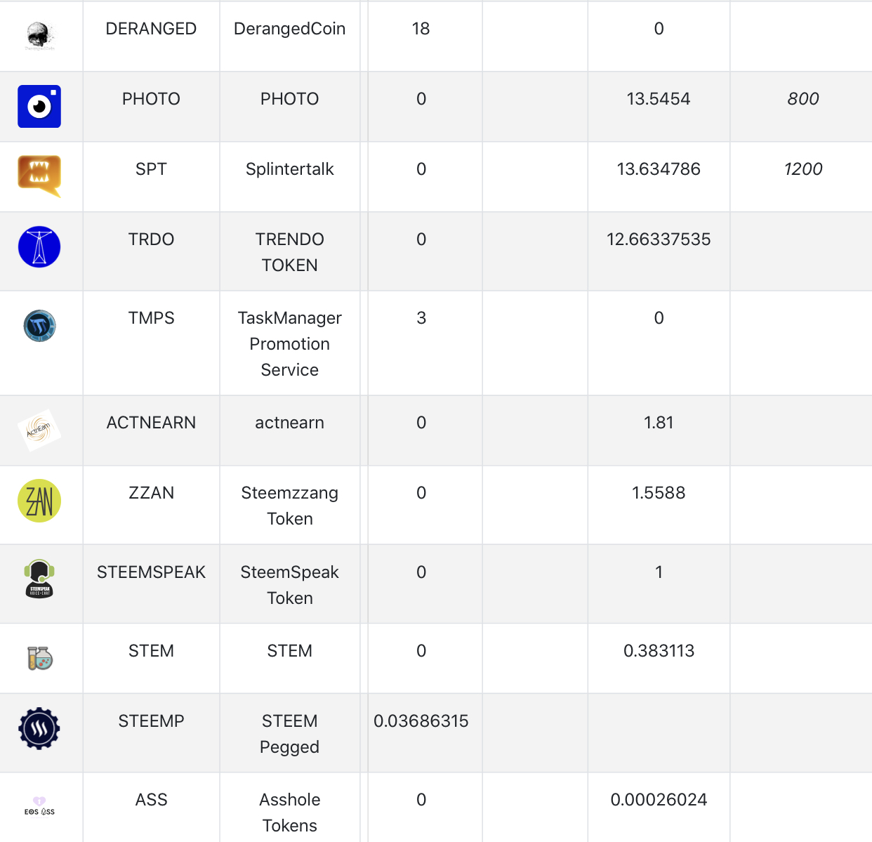Screen dimensions: 872x842
Task: Click the SteemSpeak headset icon
Action: [x=39, y=579]
